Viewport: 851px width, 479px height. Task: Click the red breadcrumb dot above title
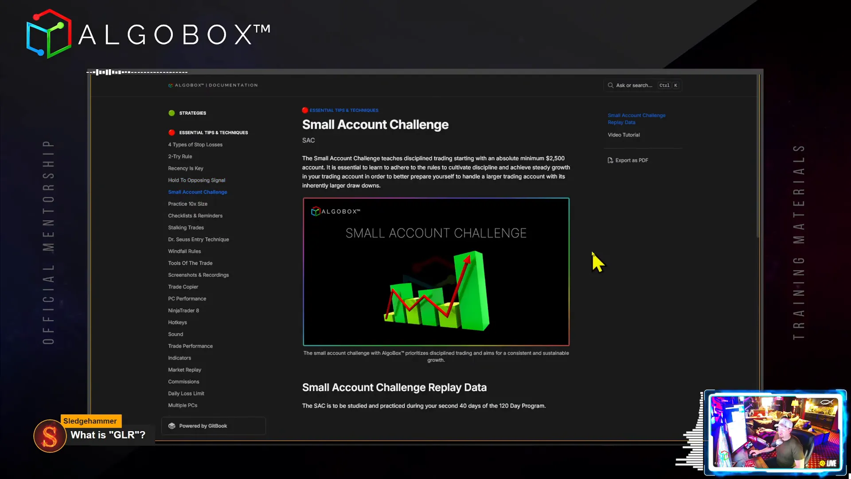point(305,110)
